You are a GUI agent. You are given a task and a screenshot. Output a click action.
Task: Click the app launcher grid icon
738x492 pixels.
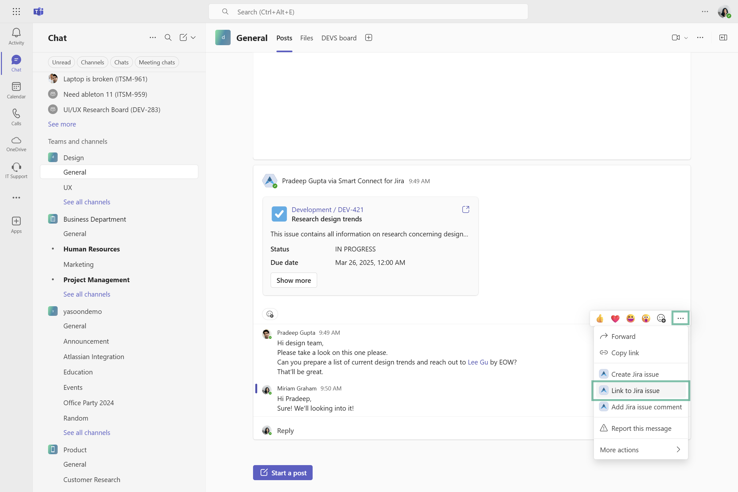coord(16,12)
